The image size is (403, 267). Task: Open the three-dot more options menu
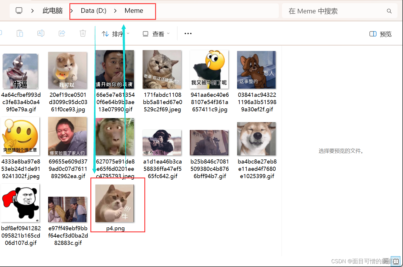(x=188, y=34)
